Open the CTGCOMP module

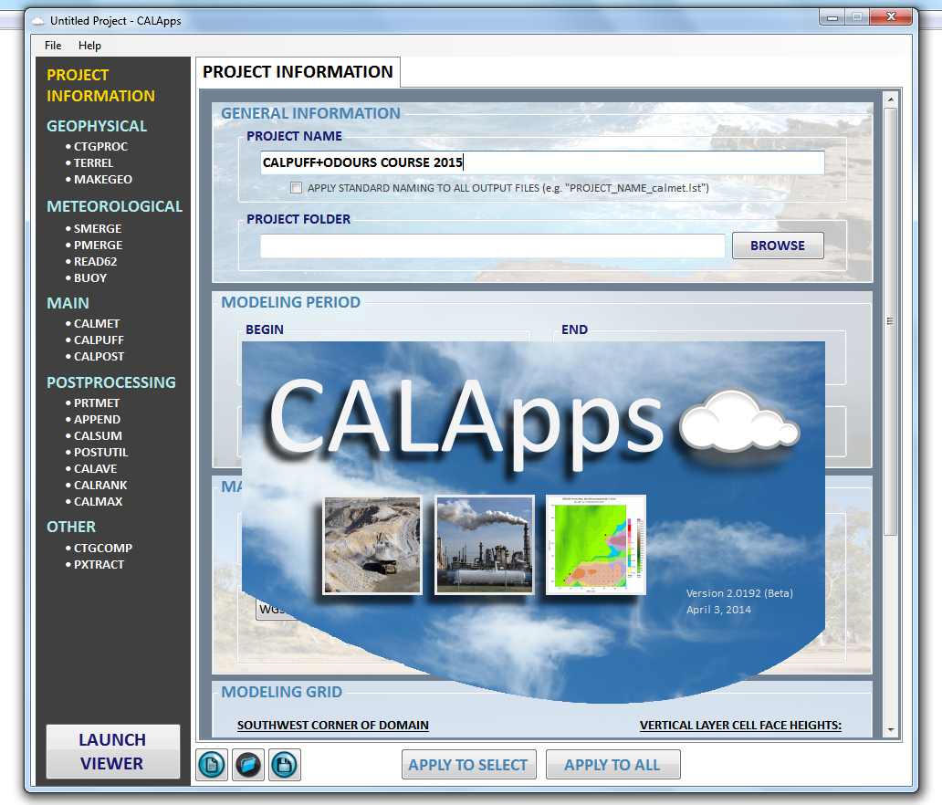(x=103, y=549)
